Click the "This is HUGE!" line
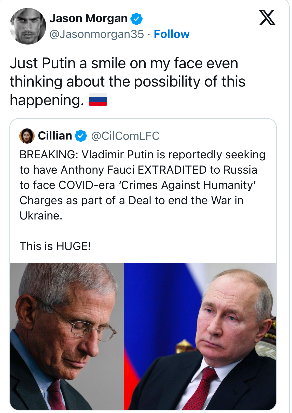Image resolution: width=292 pixels, height=413 pixels. click(x=55, y=246)
